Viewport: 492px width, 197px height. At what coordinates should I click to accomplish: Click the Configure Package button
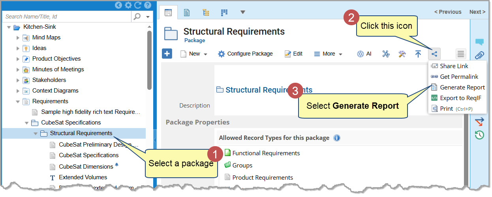245,54
